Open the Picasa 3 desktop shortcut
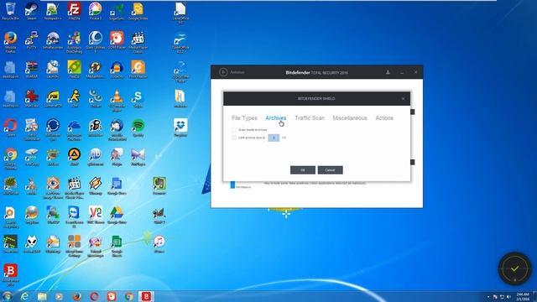Viewport: 537px width, 302px height. [x=95, y=11]
